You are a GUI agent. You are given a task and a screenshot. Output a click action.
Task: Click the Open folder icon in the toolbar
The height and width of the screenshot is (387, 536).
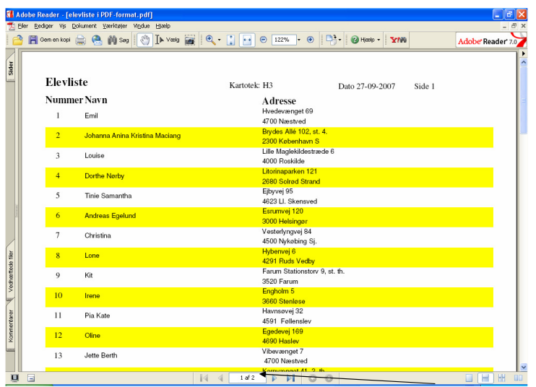tap(18, 40)
